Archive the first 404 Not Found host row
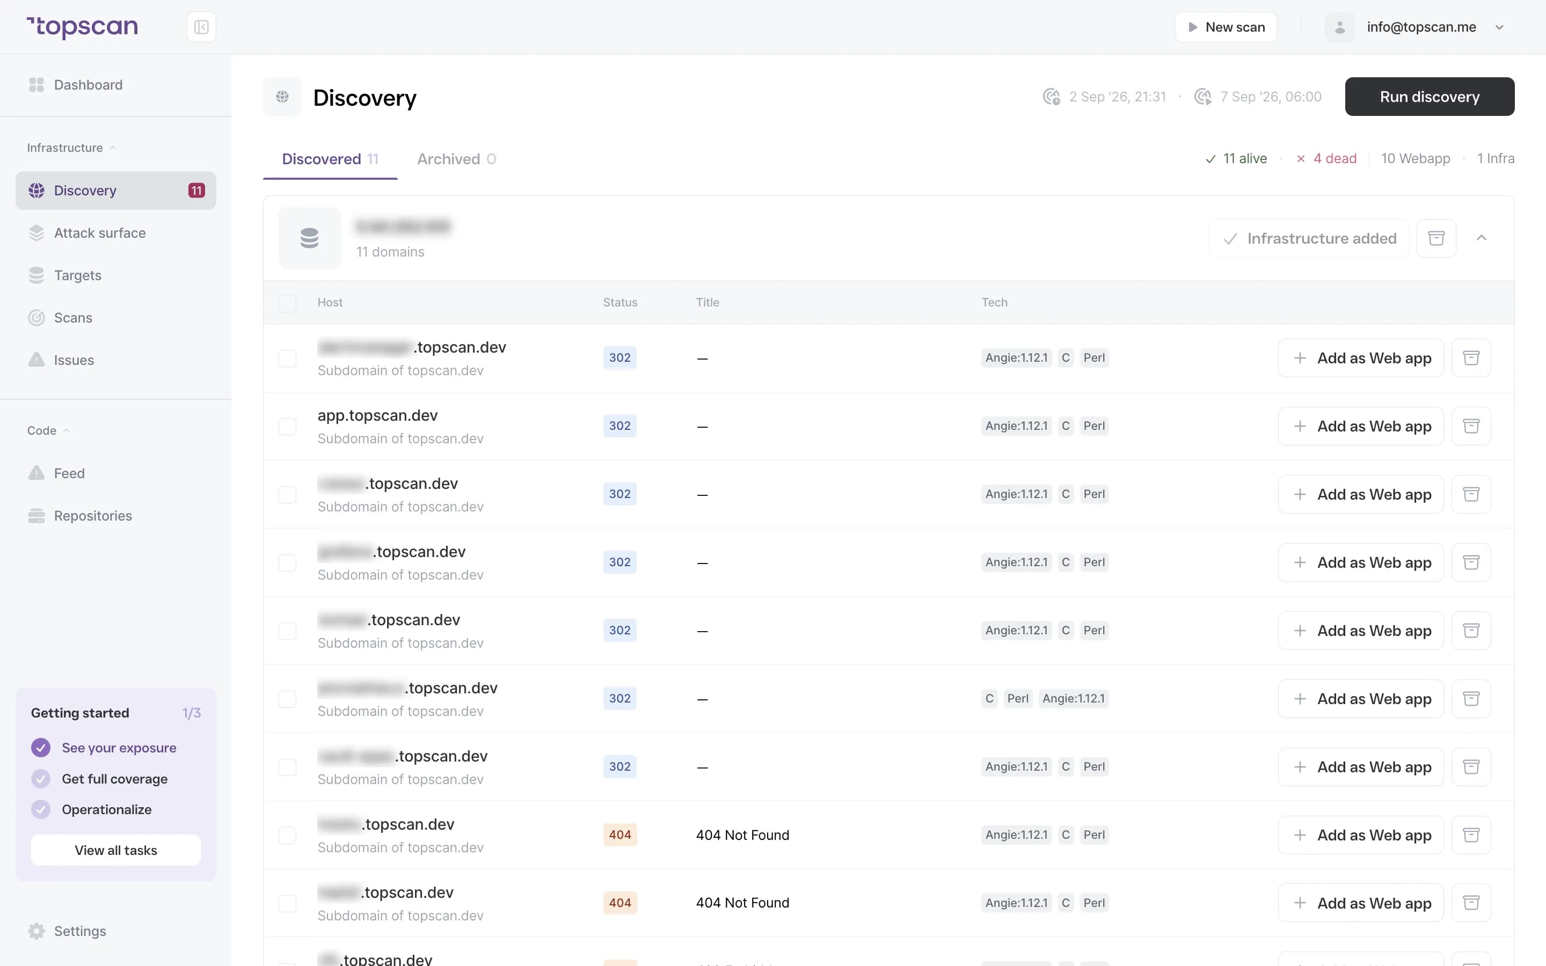 [1471, 835]
